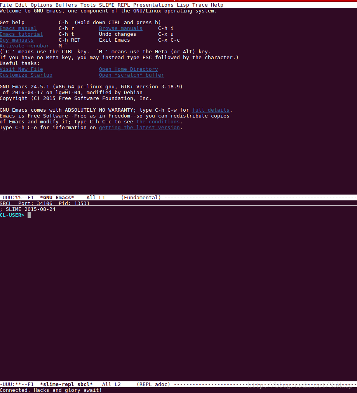Viewport: 357px width, 393px height.
Task: Open the Tools menu
Action: coord(88,5)
